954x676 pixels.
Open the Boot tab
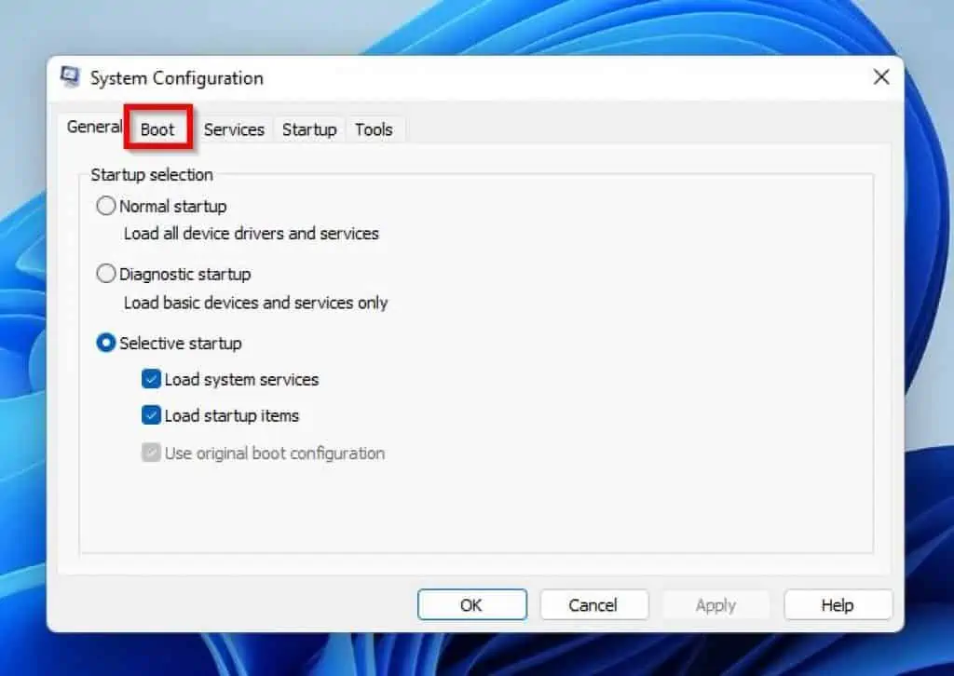[x=157, y=129]
